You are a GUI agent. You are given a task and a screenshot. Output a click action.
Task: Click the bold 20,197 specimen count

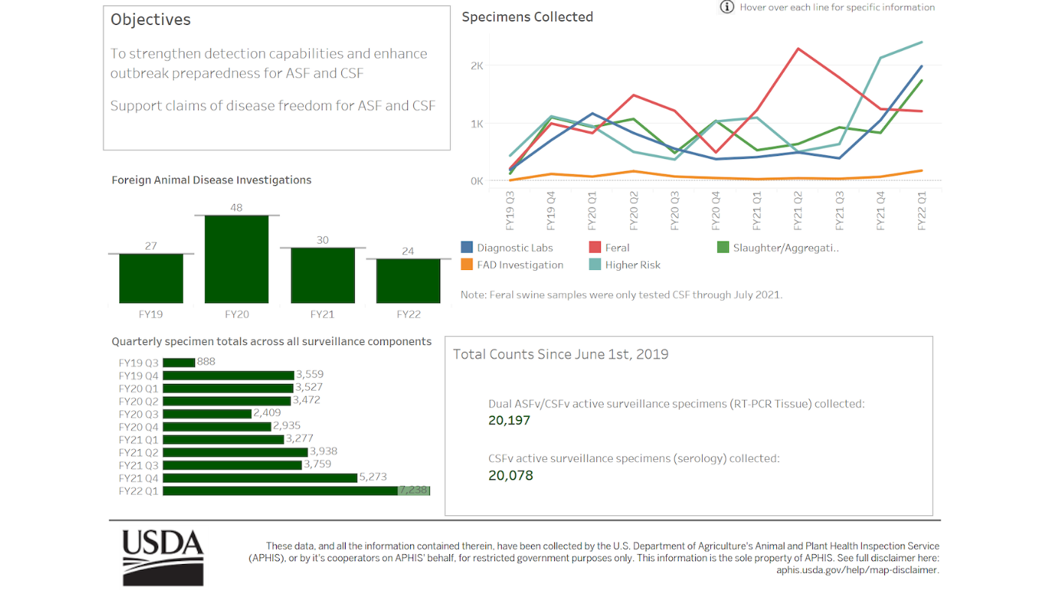508,421
